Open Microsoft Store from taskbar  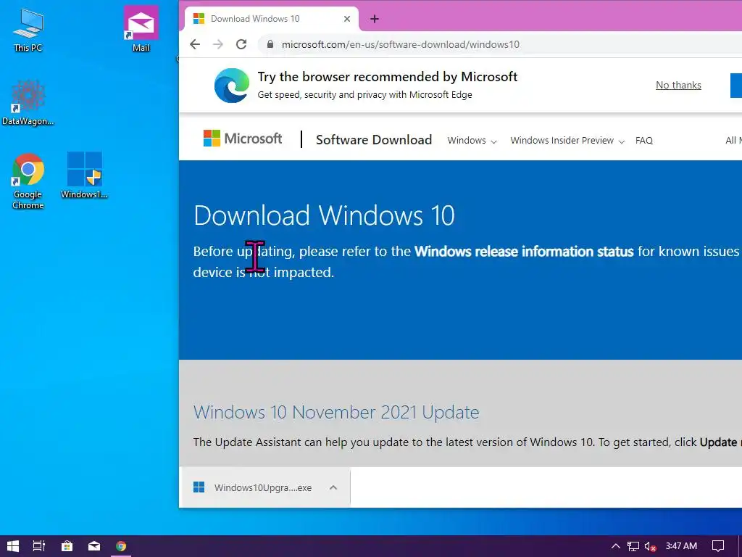coord(67,546)
